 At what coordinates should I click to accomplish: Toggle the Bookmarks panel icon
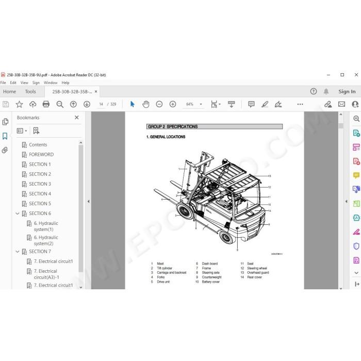(5, 136)
